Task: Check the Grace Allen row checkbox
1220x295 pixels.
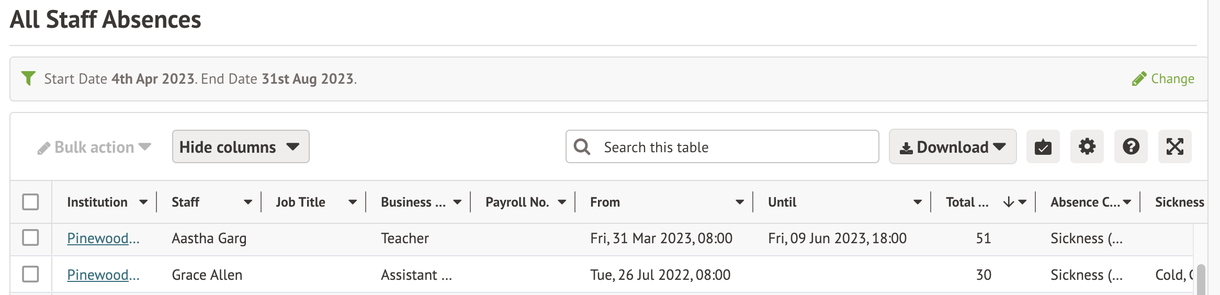Action: (x=31, y=274)
